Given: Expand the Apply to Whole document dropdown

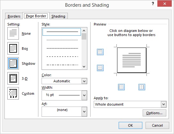Looking at the screenshot, I should 130,104.
